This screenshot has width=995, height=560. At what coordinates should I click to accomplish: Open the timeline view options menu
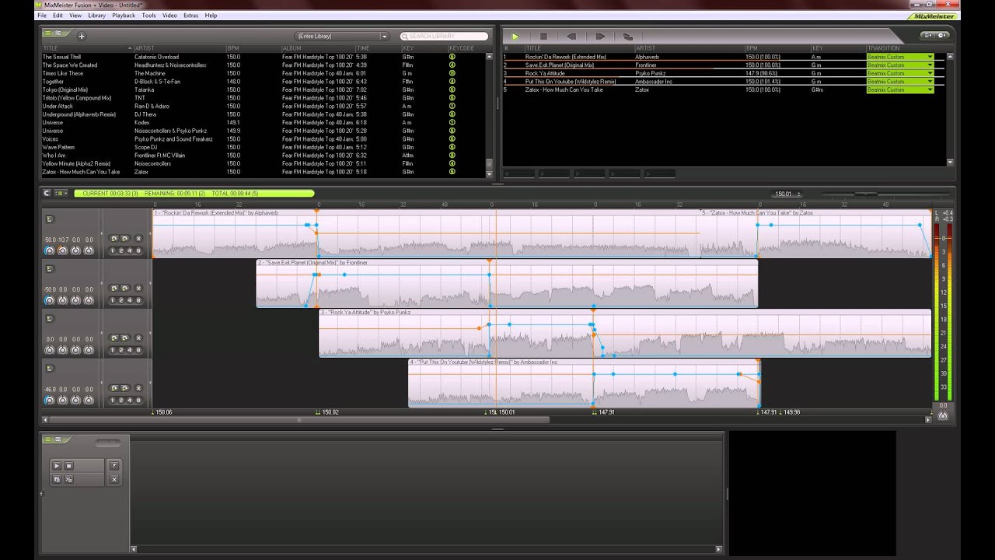pos(60,193)
